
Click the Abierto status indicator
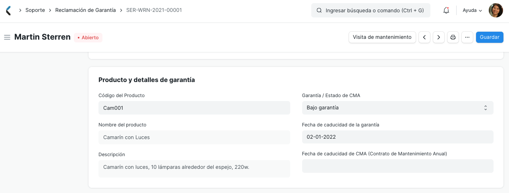click(x=88, y=38)
